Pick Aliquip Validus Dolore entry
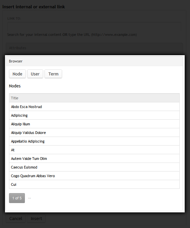The image size is (190, 228). coord(94,133)
